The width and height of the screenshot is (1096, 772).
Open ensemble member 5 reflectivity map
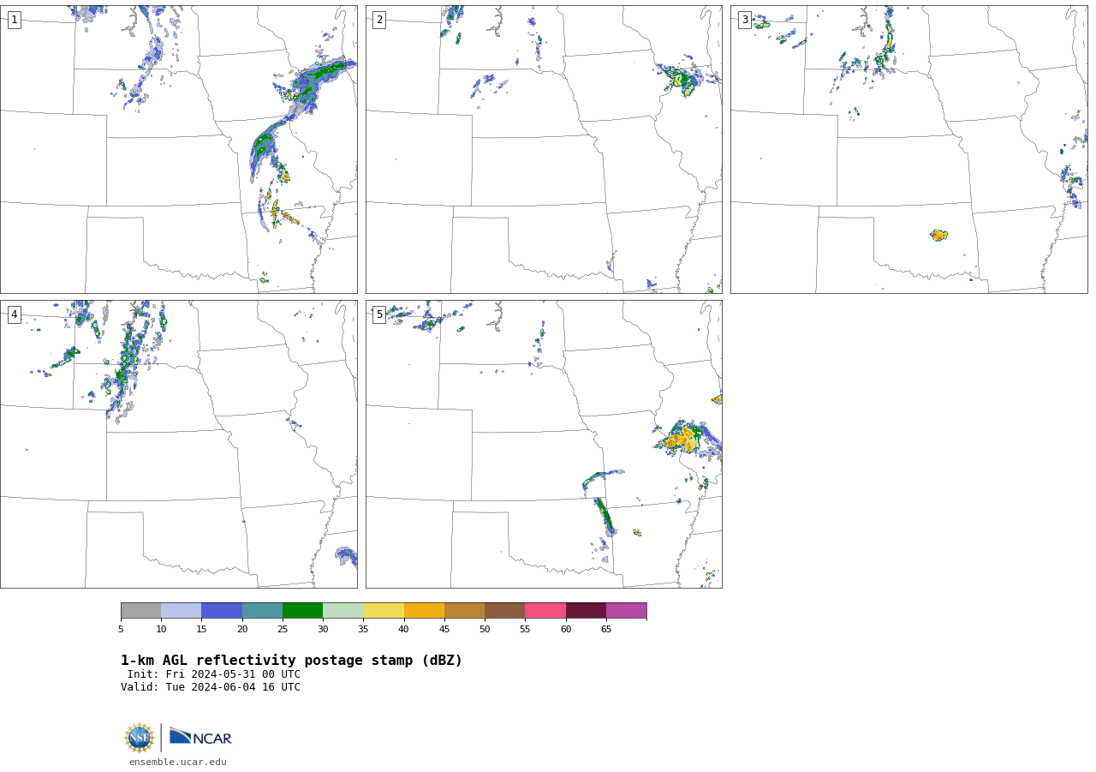pyautogui.click(x=544, y=444)
